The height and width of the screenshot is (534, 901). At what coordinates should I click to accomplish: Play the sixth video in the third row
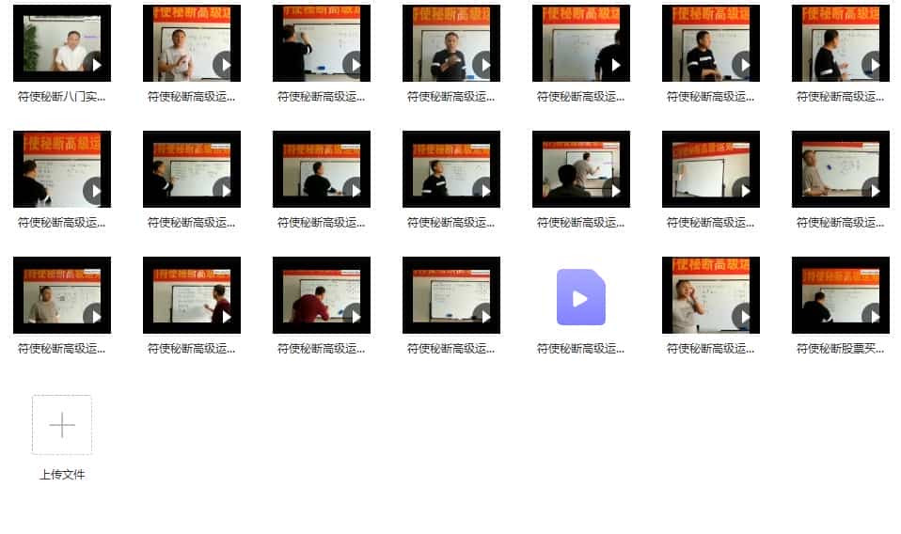(742, 316)
